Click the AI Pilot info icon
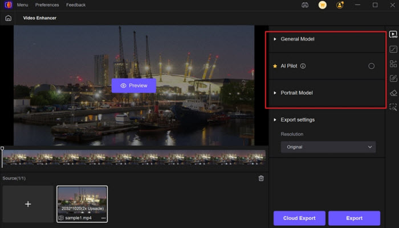The image size is (399, 228). point(303,66)
